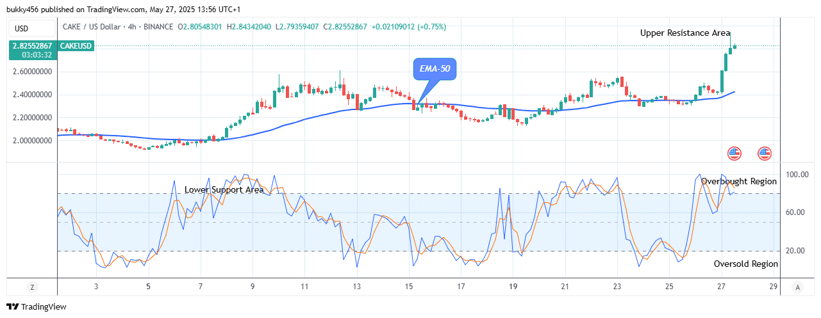
Task: Click the 2.20000000 price axis value
Action: pos(31,118)
